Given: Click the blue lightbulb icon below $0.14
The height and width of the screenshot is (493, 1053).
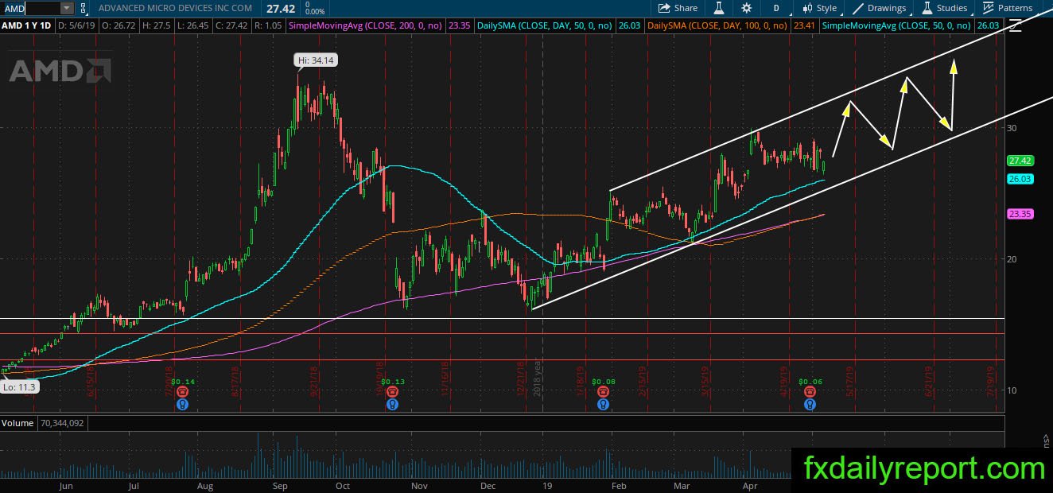Looking at the screenshot, I should click(x=183, y=404).
